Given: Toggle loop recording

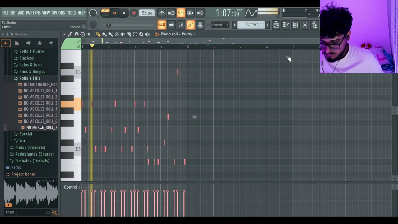Looking at the screenshot, I should tap(200, 13).
